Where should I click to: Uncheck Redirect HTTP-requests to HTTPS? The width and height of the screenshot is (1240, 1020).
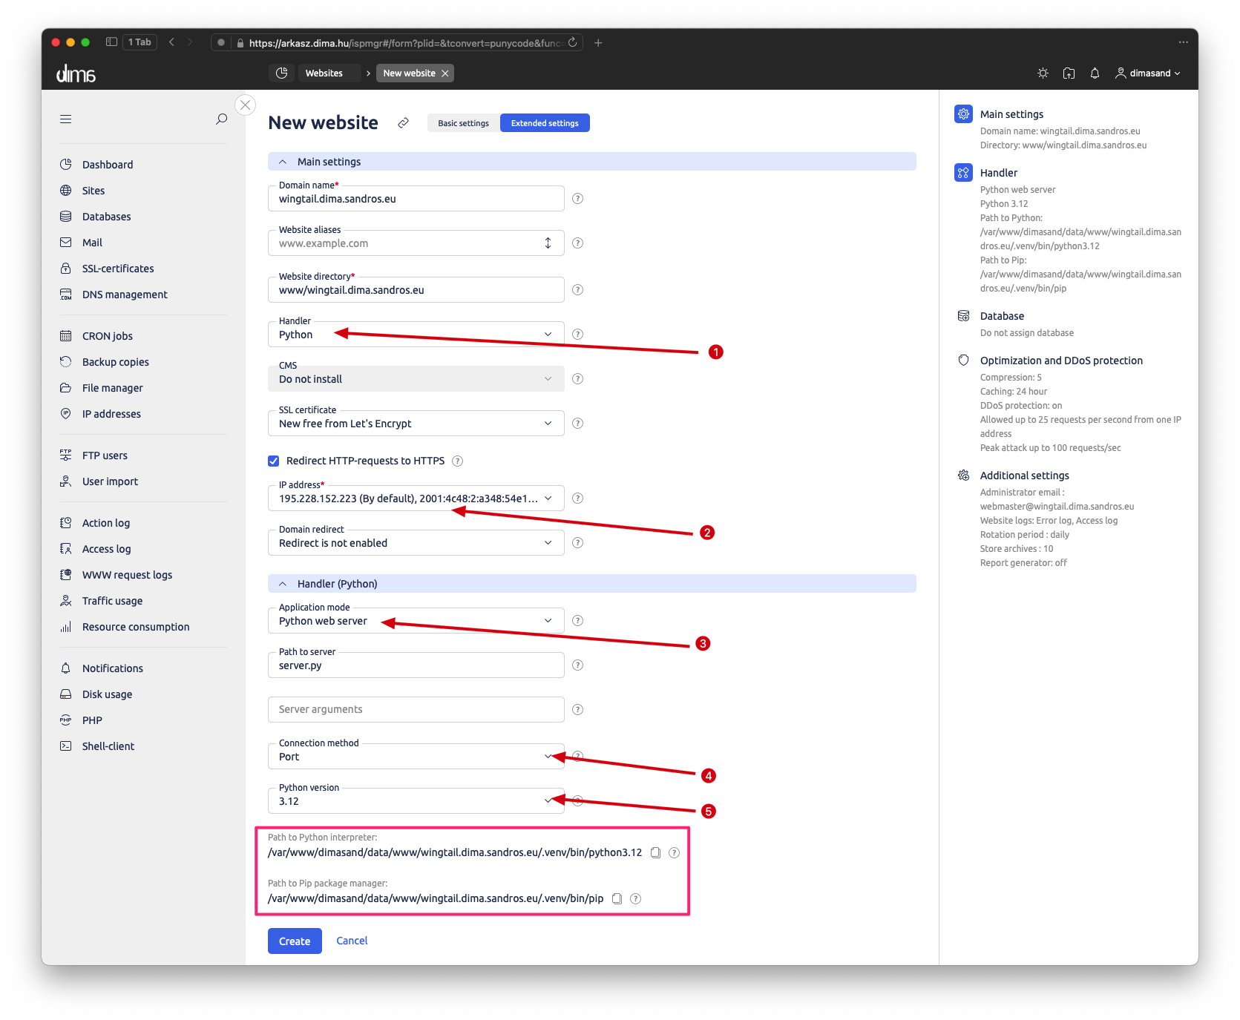pos(274,461)
